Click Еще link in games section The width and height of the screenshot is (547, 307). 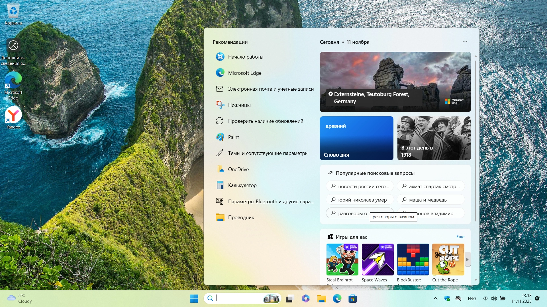click(460, 237)
